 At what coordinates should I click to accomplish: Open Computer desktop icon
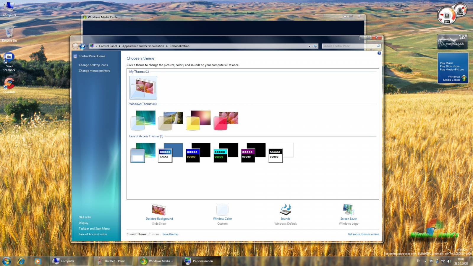pyautogui.click(x=9, y=9)
